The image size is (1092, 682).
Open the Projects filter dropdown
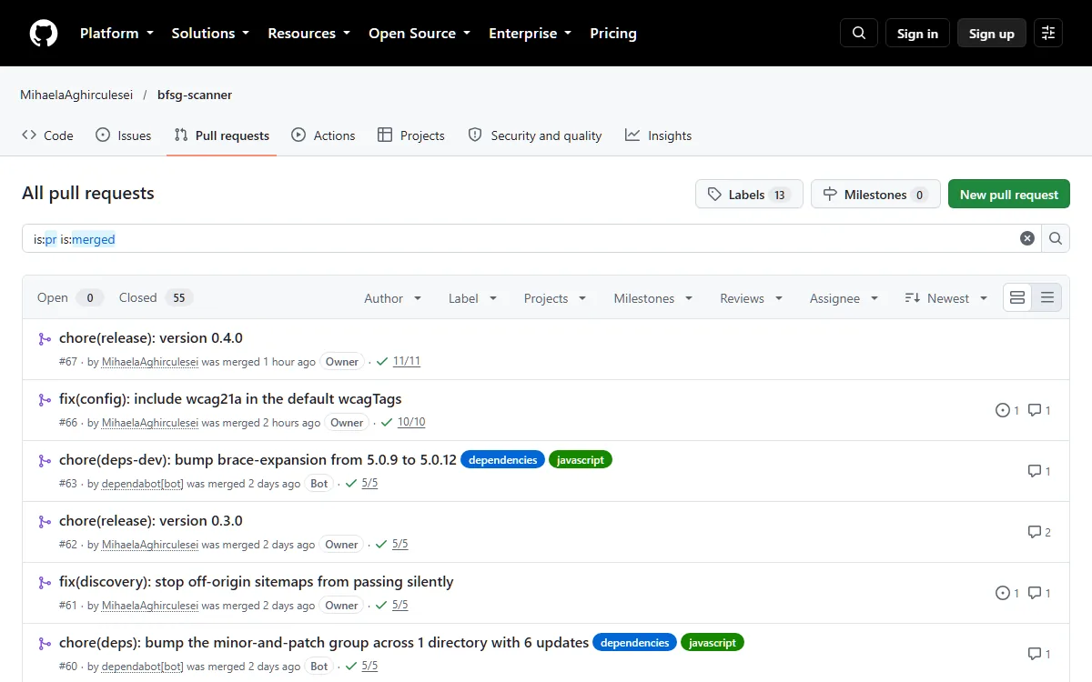coord(555,298)
